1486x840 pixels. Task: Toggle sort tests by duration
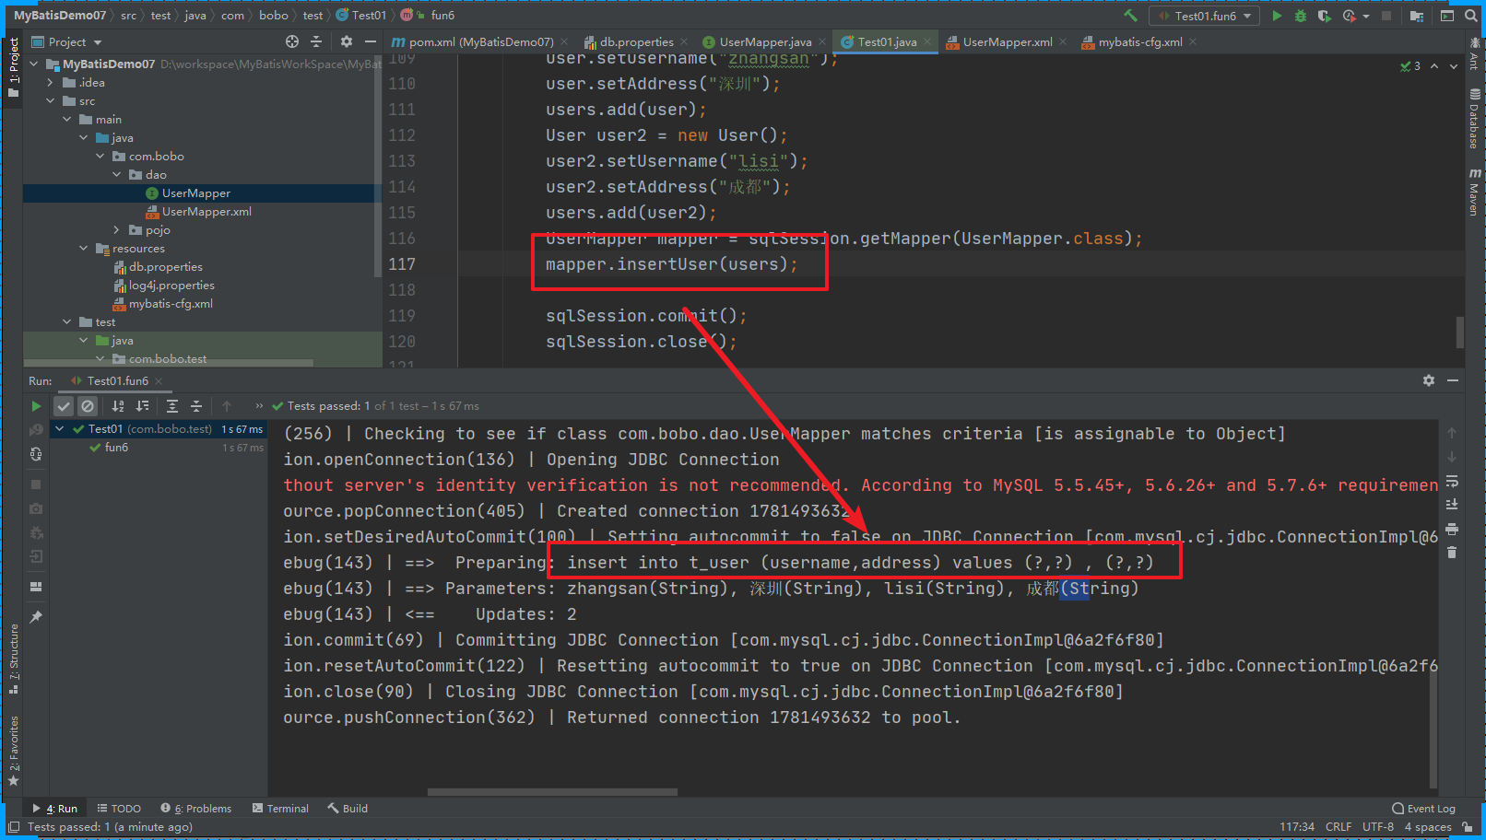[x=142, y=406]
